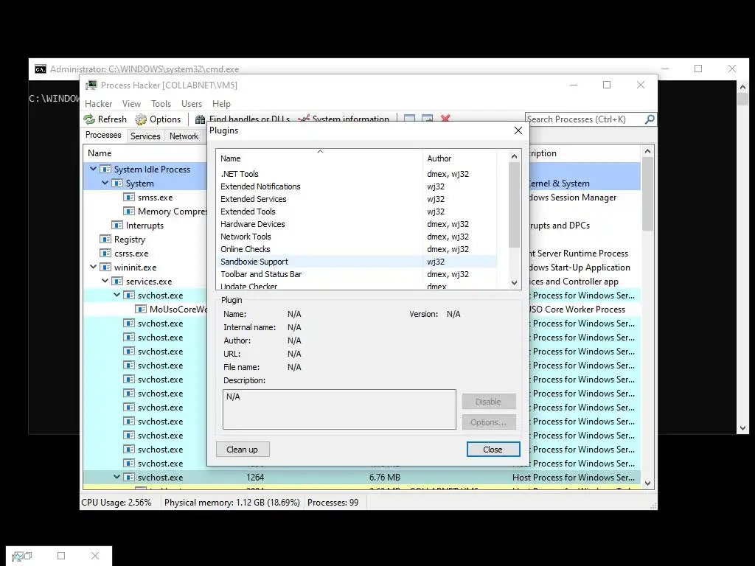Click the process list scroll-down arrow

[x=647, y=483]
